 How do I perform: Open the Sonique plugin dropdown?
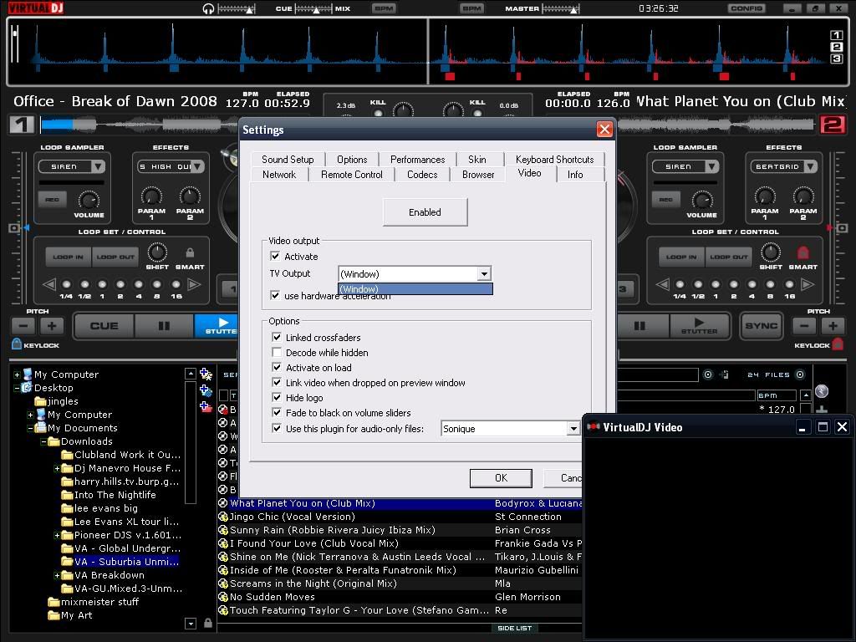pyautogui.click(x=573, y=429)
